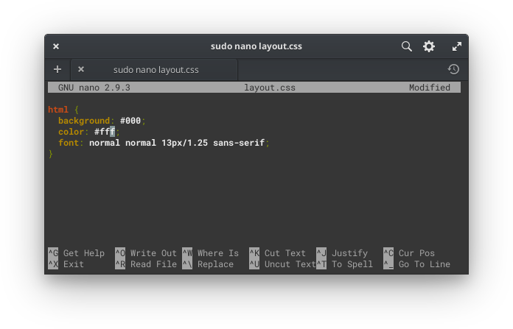Click the 'layout.css' filename in nano header
513x329 pixels.
(270, 88)
